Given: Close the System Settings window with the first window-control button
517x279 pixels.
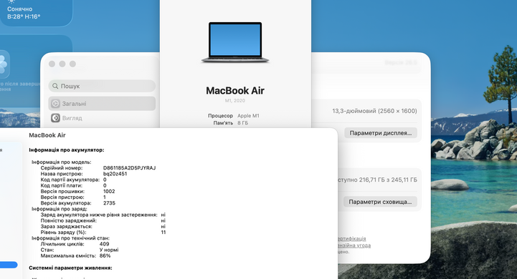Looking at the screenshot, I should point(52,64).
